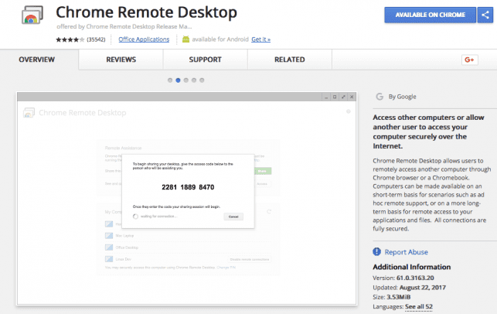
Task: Click the Chrome Remote Desktop app logo
Action: [x=32, y=15]
